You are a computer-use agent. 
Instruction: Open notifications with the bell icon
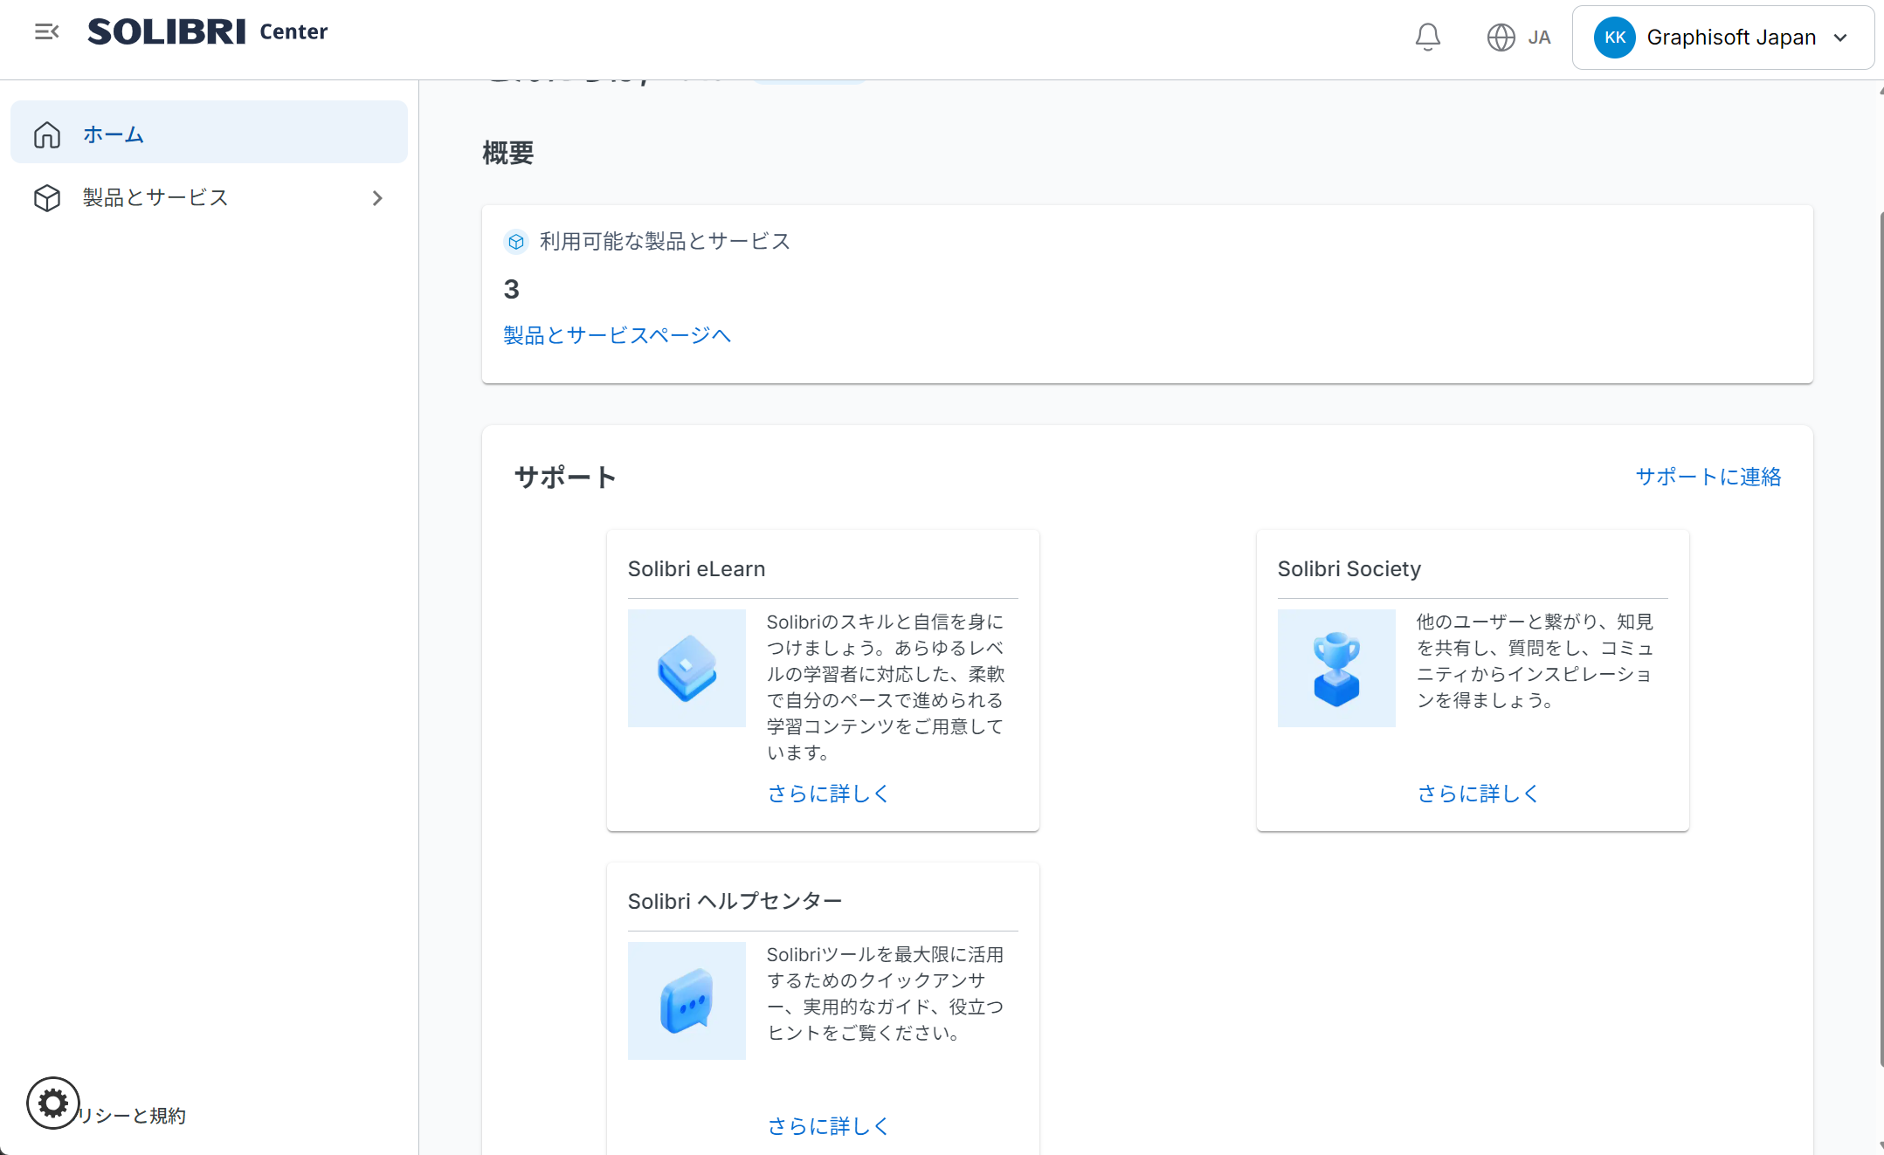(1427, 37)
